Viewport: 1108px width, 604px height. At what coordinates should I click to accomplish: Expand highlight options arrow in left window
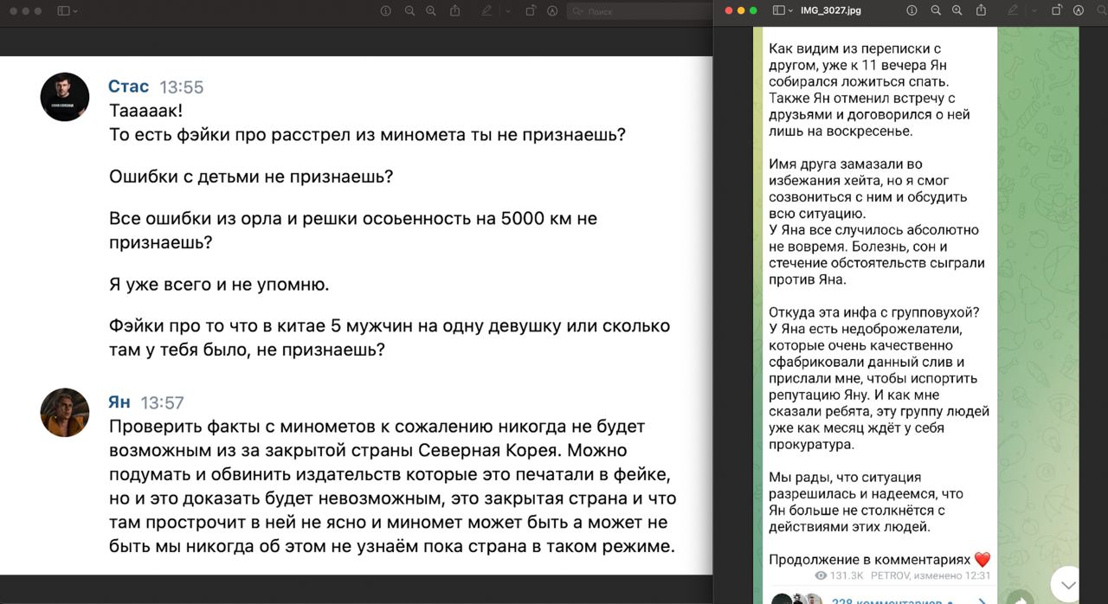click(x=507, y=11)
